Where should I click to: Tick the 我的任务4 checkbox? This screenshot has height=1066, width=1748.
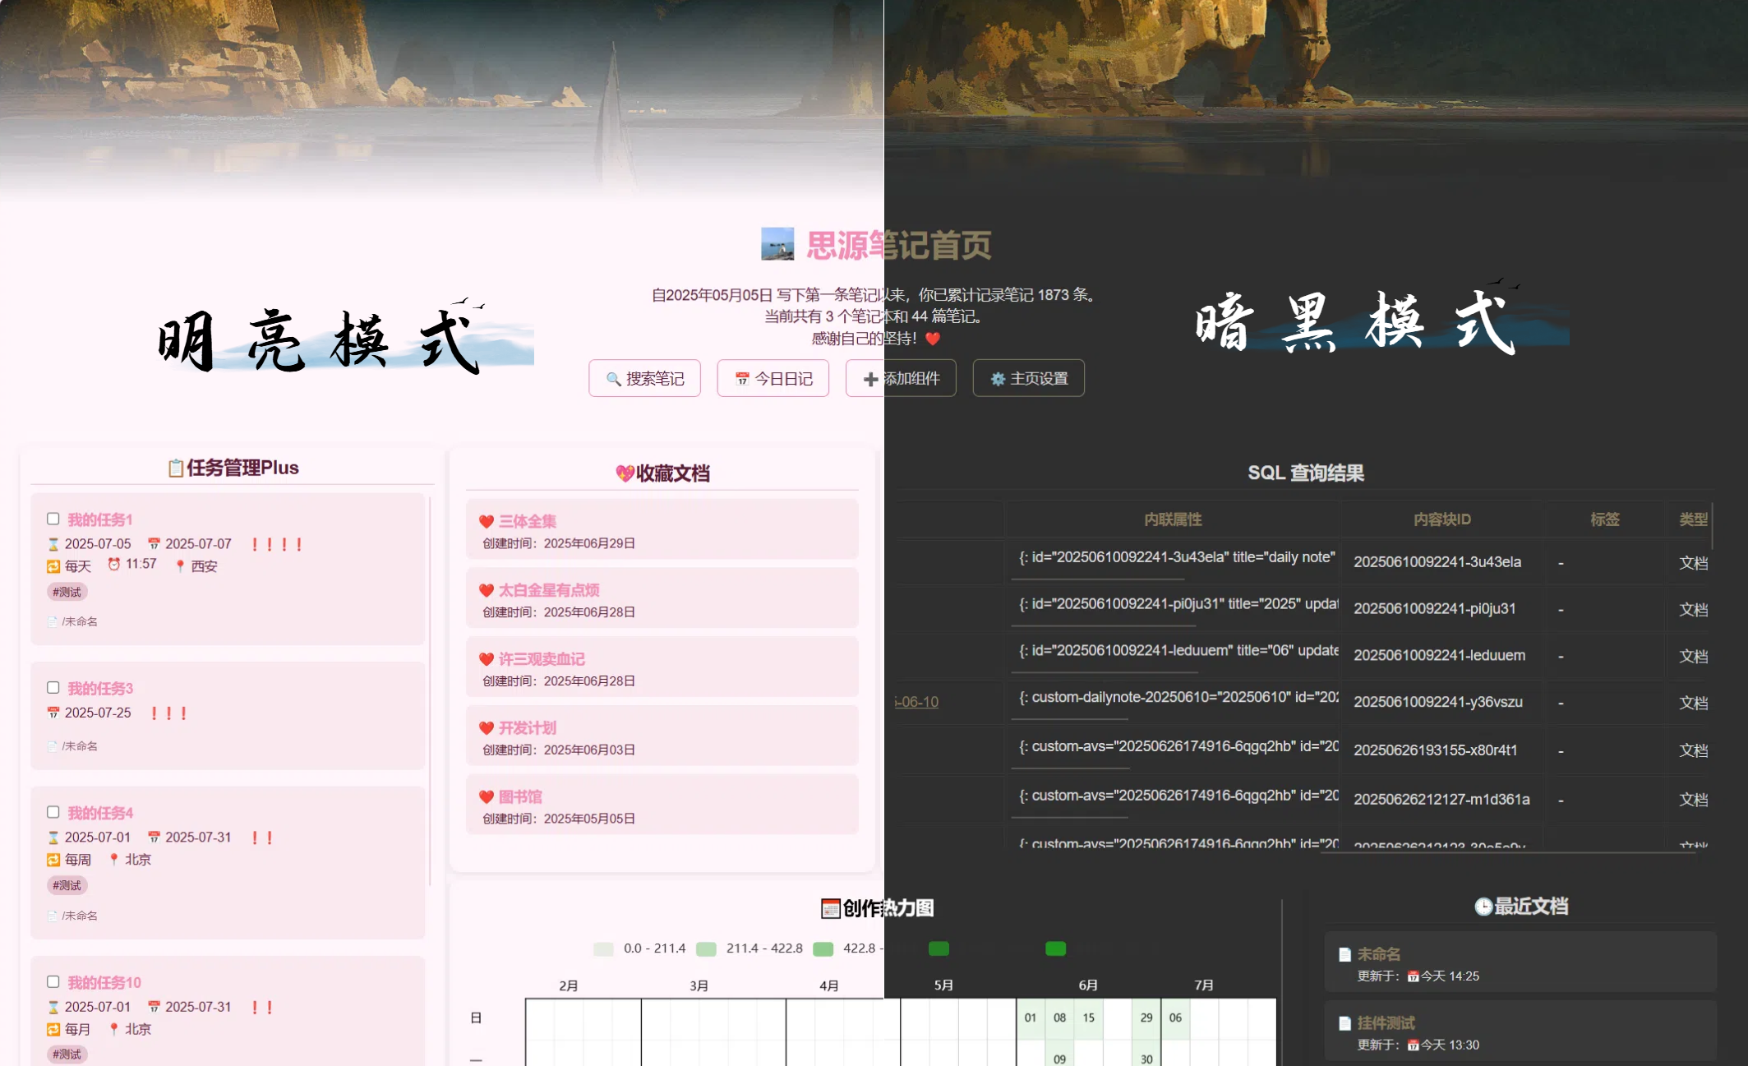click(x=53, y=812)
